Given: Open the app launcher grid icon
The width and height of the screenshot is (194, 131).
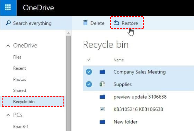Looking at the screenshot, I should [x=8, y=8].
